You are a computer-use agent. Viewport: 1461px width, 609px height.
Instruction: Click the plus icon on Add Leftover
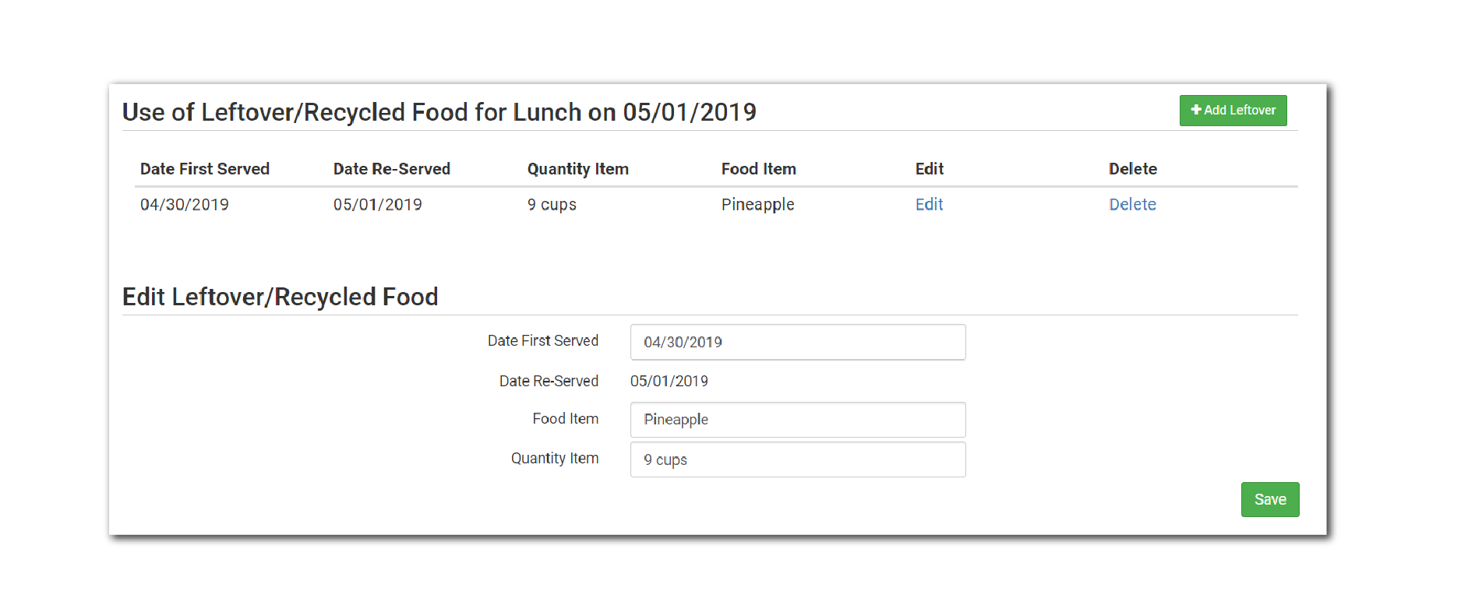[x=1196, y=110]
